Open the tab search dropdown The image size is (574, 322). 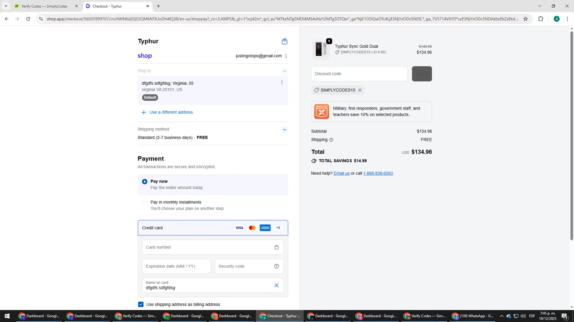pos(6,6)
